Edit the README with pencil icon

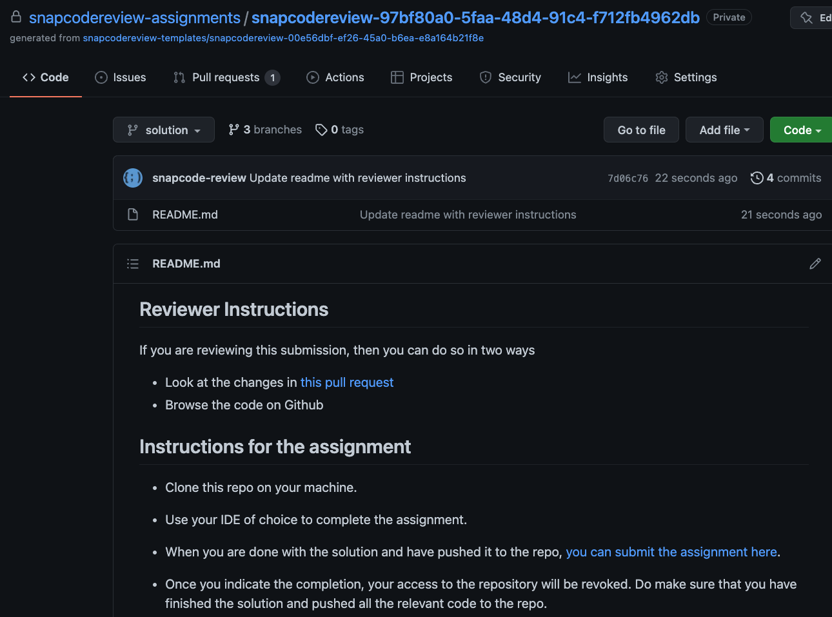pyautogui.click(x=815, y=264)
